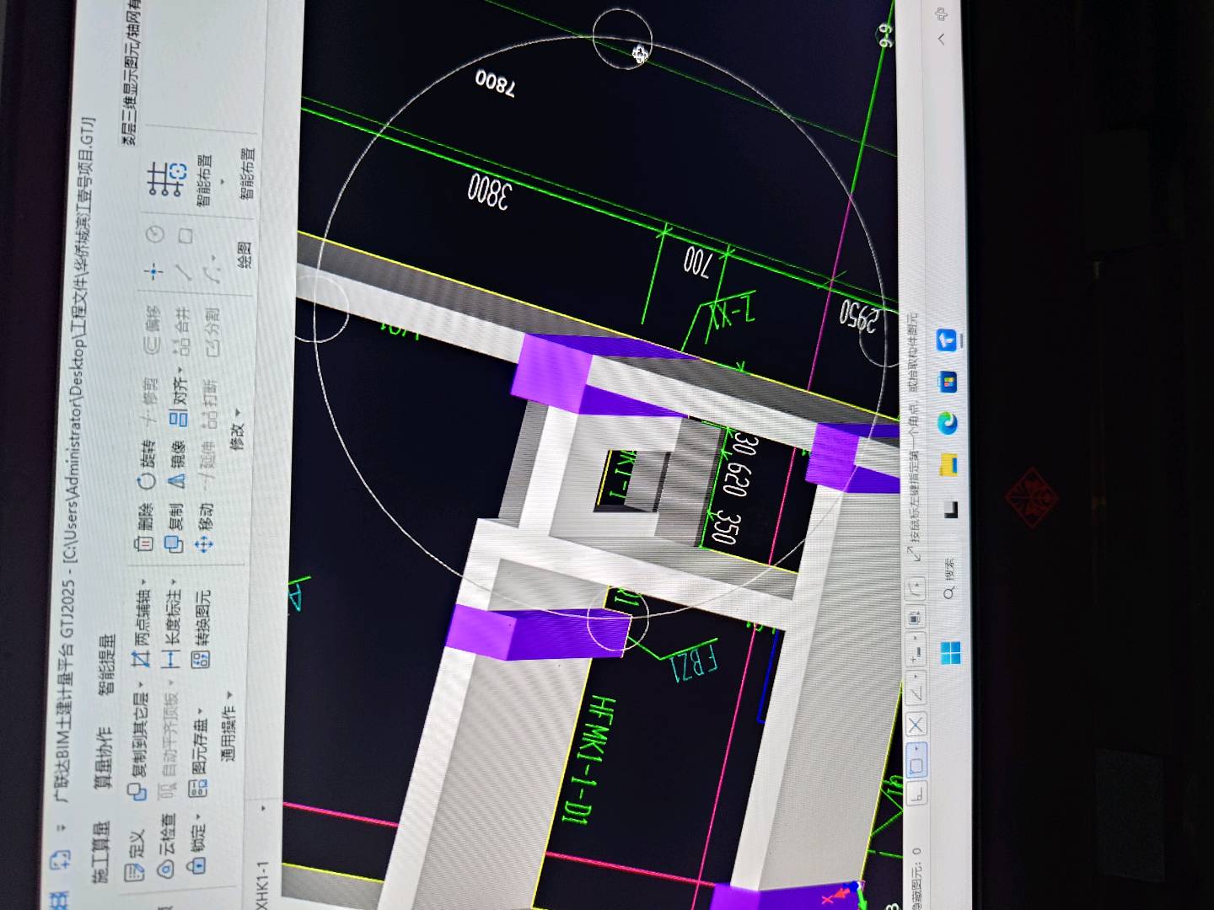Viewport: 1214px width, 910px height.
Task: Expand the 修改 group dropdown
Action: click(x=238, y=411)
